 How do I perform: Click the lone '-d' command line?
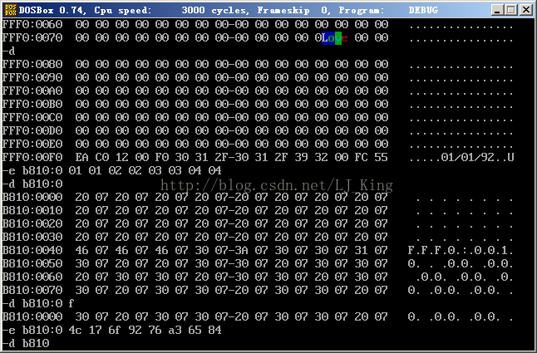click(9, 51)
